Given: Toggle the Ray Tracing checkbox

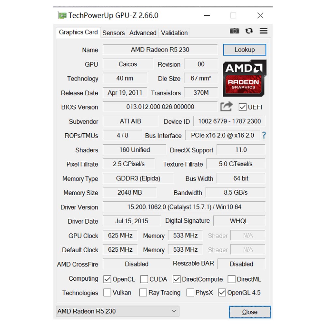Looking at the screenshot, I should 143,292.
